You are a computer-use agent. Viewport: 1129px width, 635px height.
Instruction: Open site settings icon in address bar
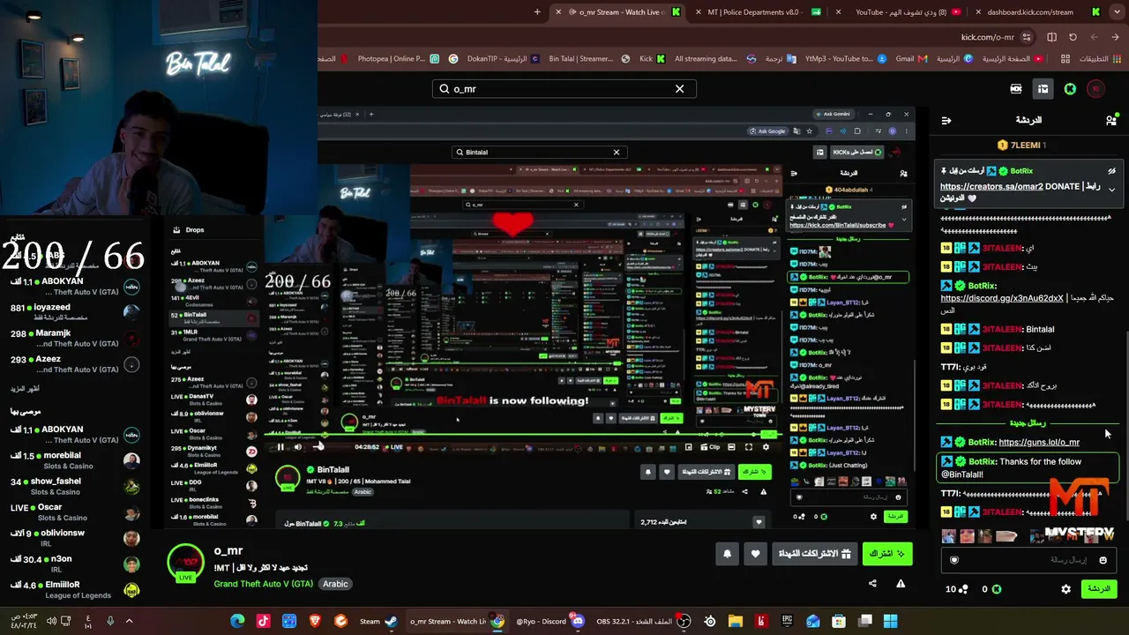pos(1027,37)
